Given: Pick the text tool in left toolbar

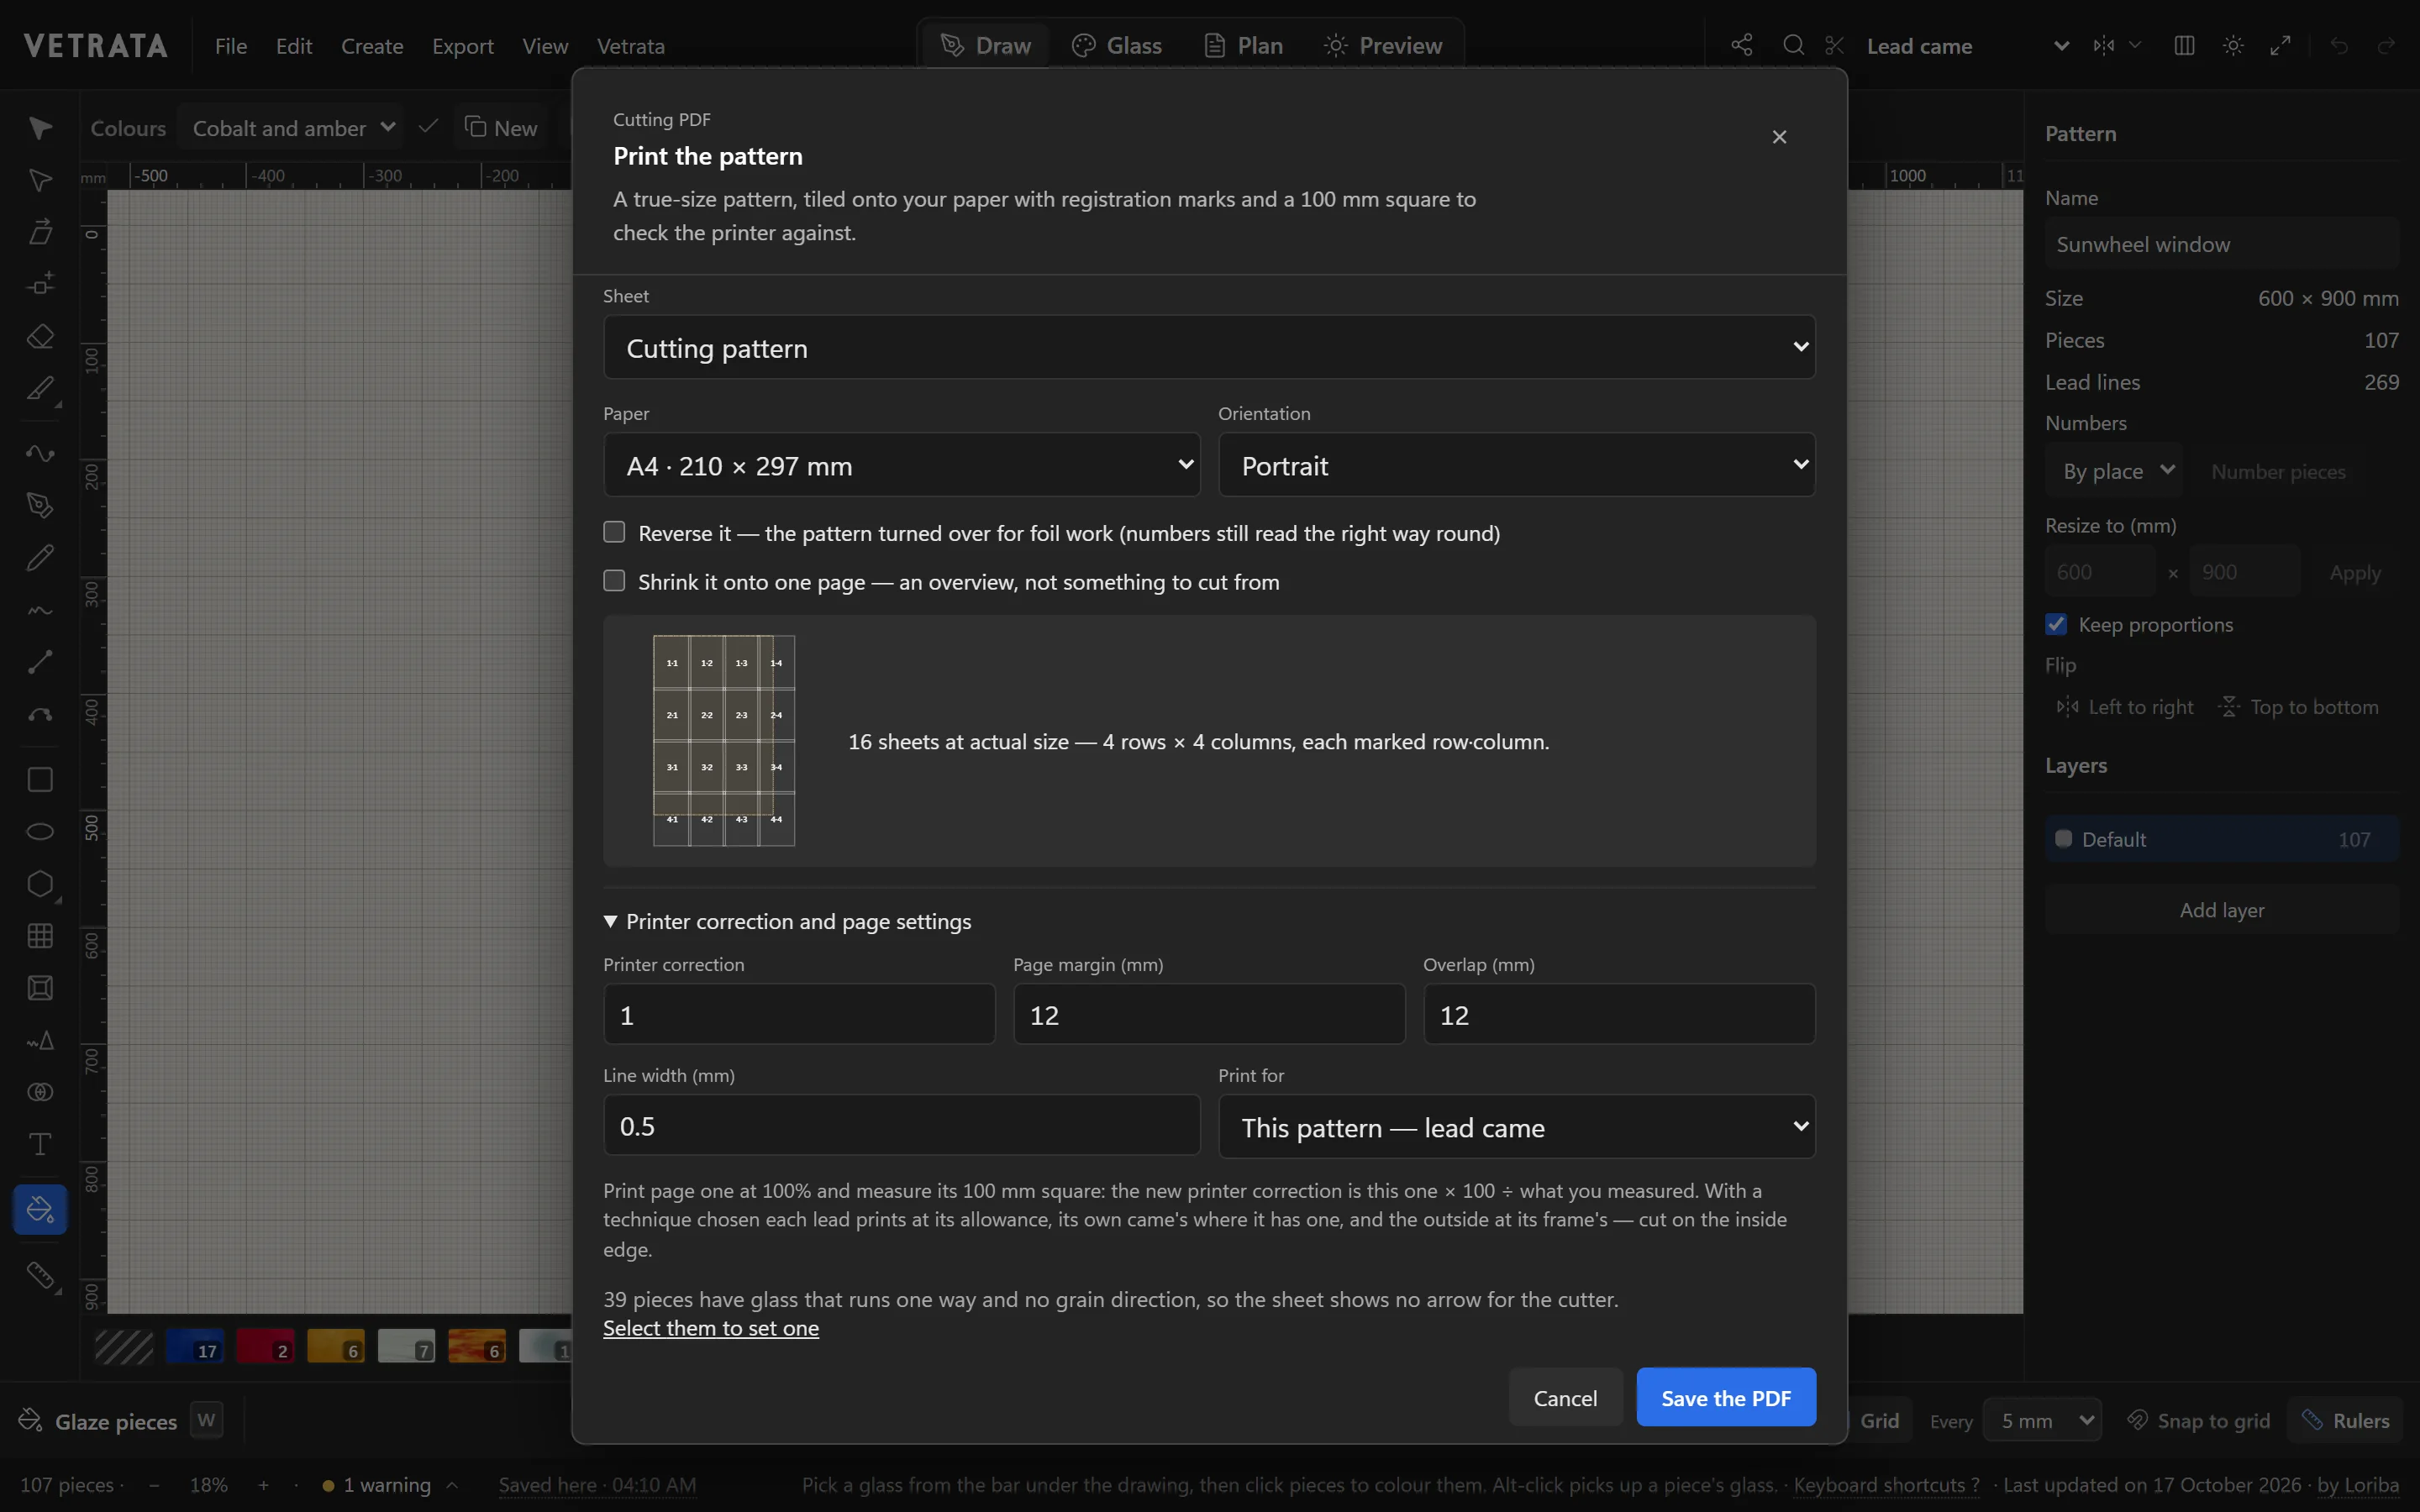Looking at the screenshot, I should (x=40, y=1144).
